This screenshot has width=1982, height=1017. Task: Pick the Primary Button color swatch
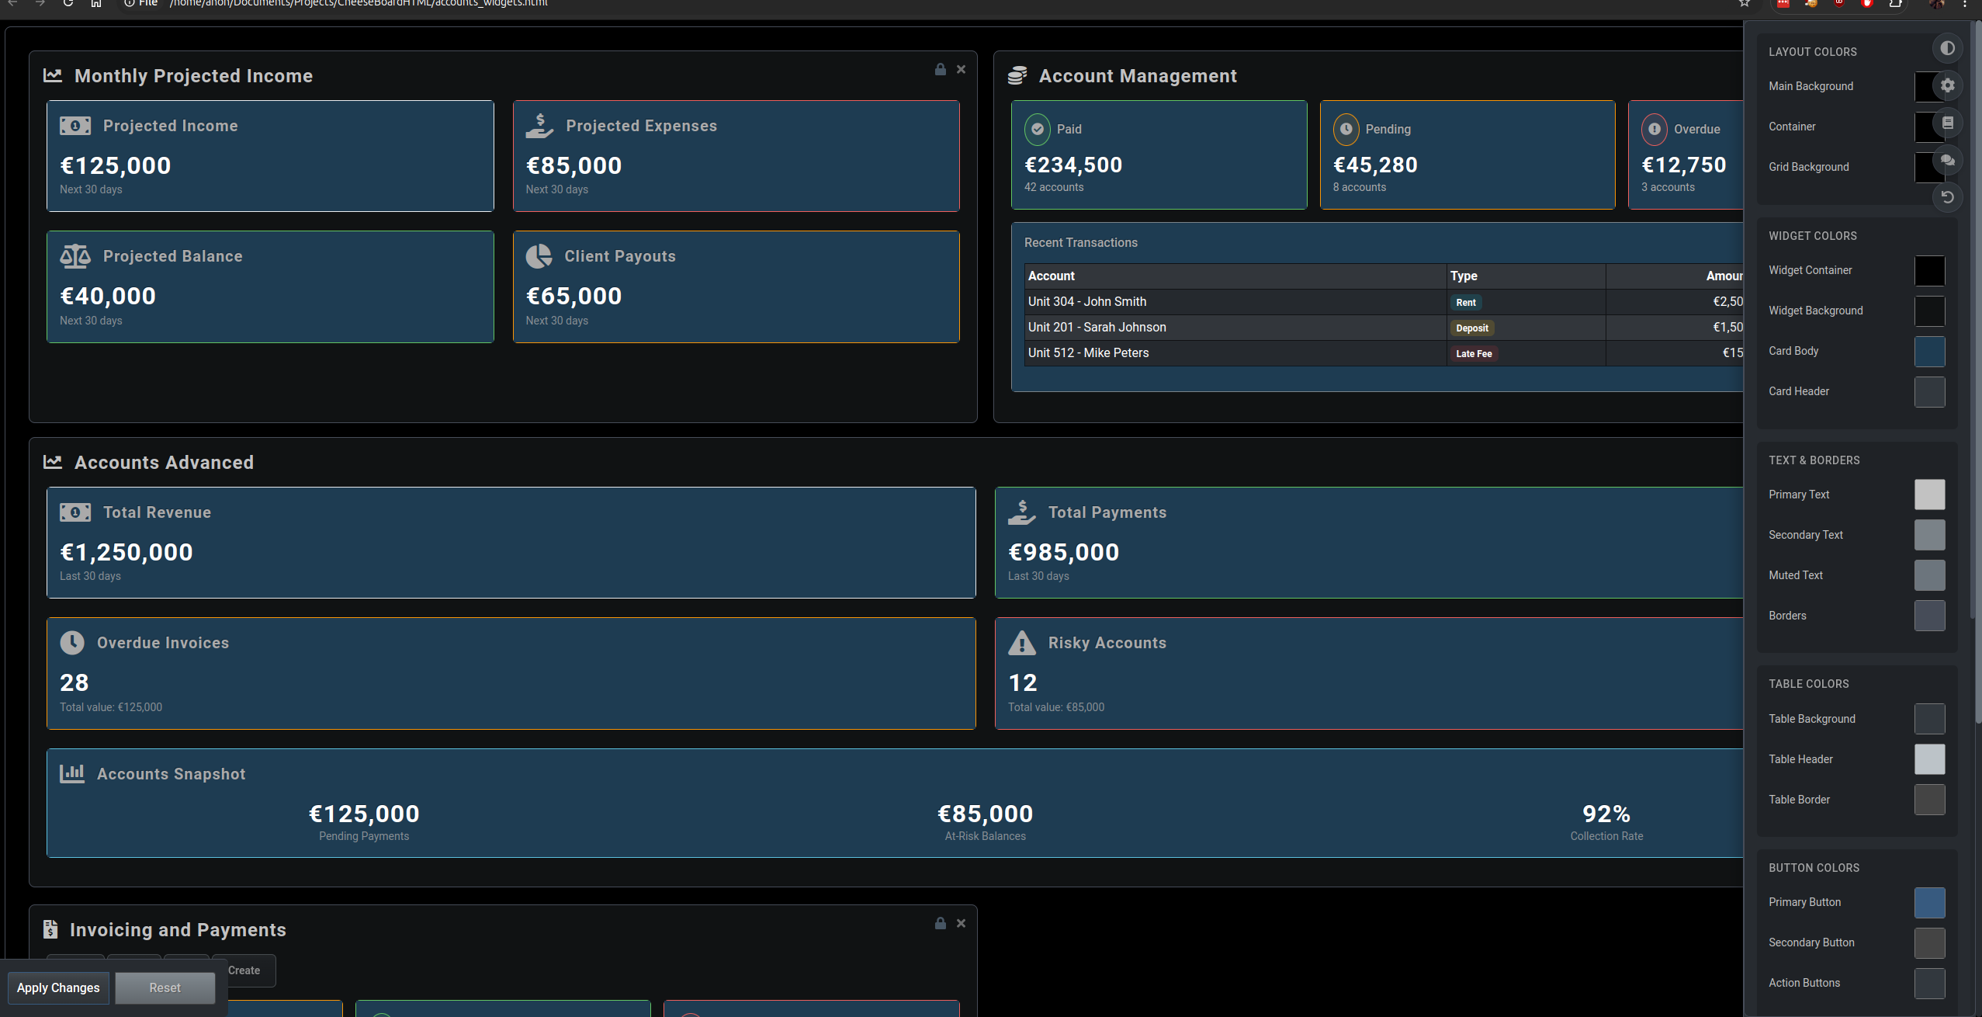click(1929, 902)
